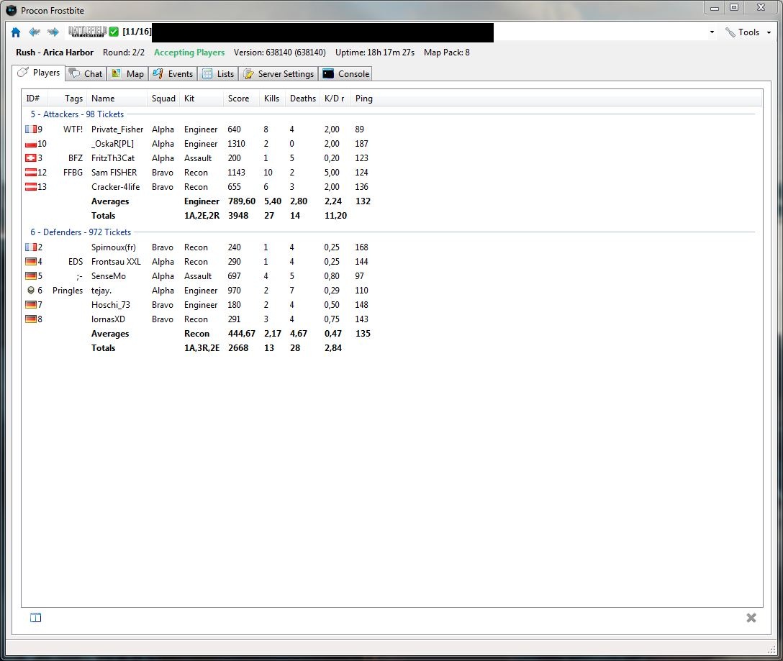Viewport: 783px width, 661px height.
Task: Open the Server Settings tab
Action: pos(278,74)
